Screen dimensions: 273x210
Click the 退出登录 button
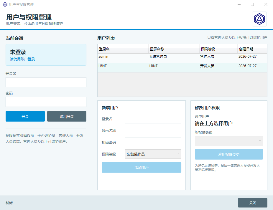point(67,116)
